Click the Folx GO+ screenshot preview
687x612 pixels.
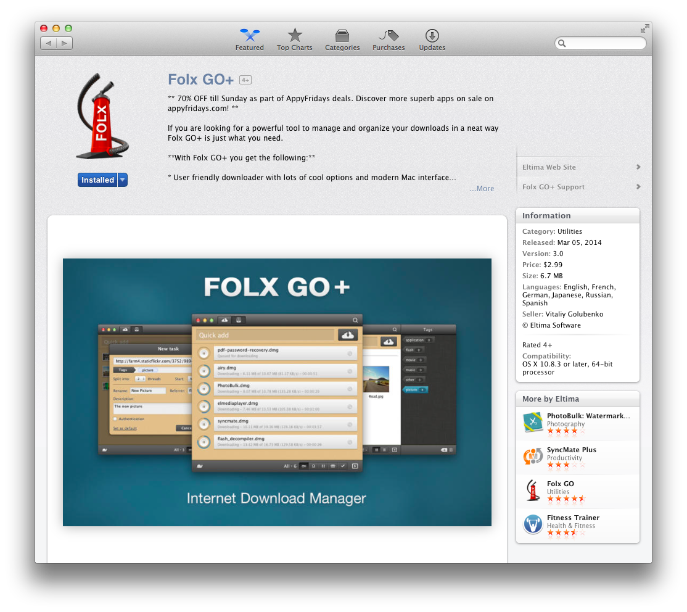(277, 392)
